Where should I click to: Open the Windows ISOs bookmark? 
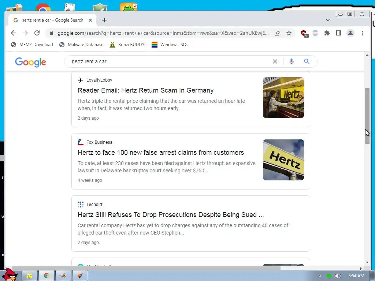170,44
